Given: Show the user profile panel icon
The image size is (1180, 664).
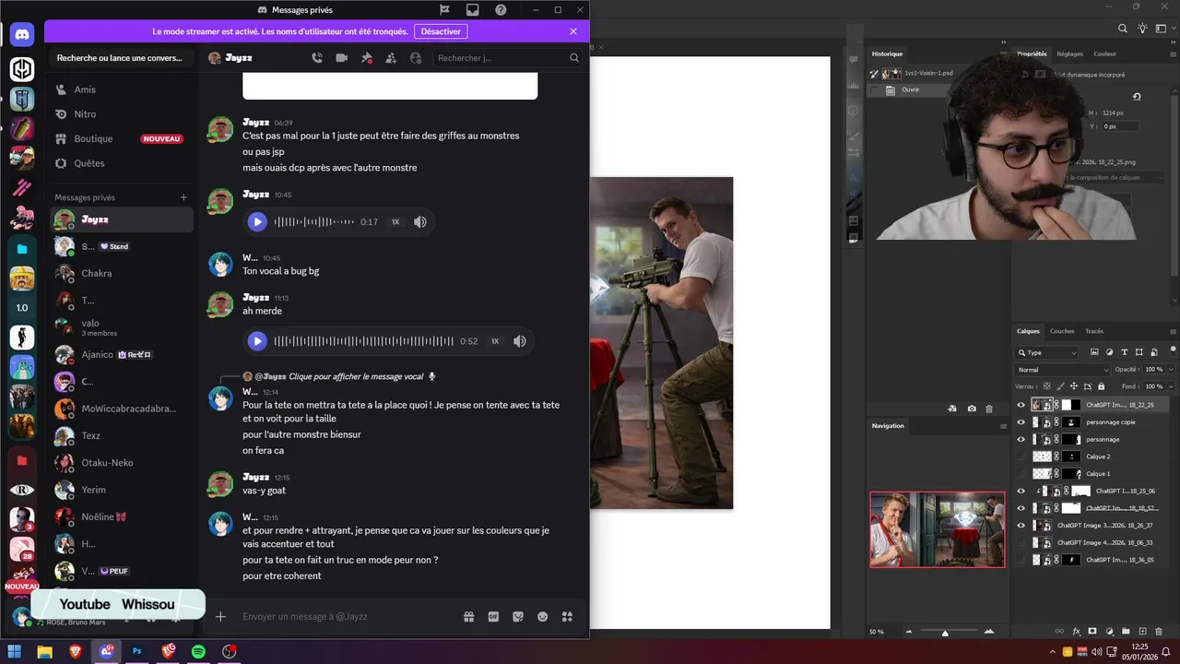Looking at the screenshot, I should click(416, 58).
